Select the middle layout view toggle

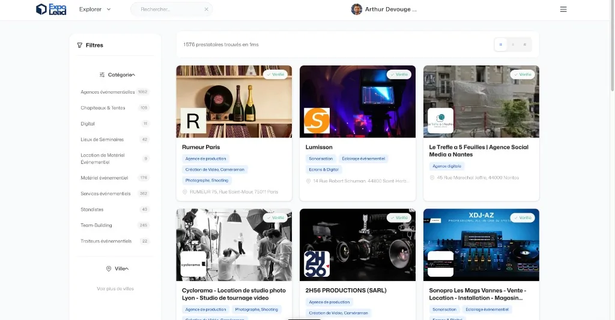513,44
